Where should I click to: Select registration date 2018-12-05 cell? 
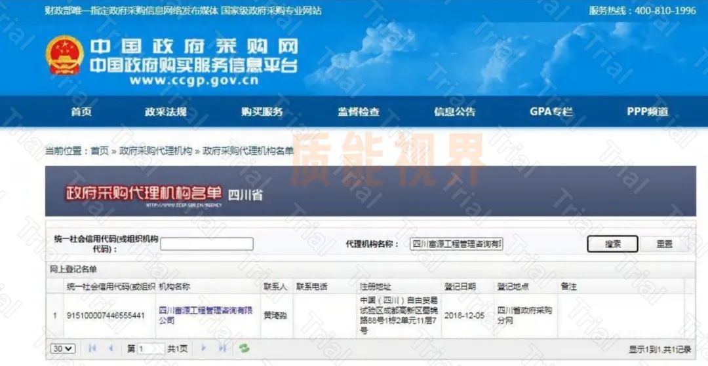(x=468, y=316)
